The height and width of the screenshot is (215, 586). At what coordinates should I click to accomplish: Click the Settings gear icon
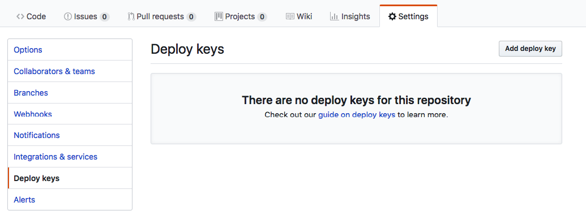tap(392, 16)
